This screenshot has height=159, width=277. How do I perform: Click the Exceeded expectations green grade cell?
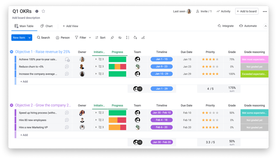254,74
